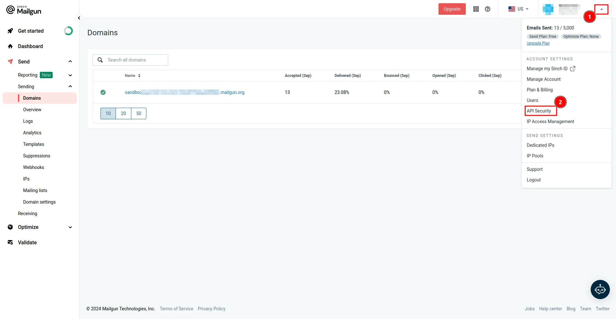
Task: Open Domain settings in sidebar
Action: pos(39,202)
